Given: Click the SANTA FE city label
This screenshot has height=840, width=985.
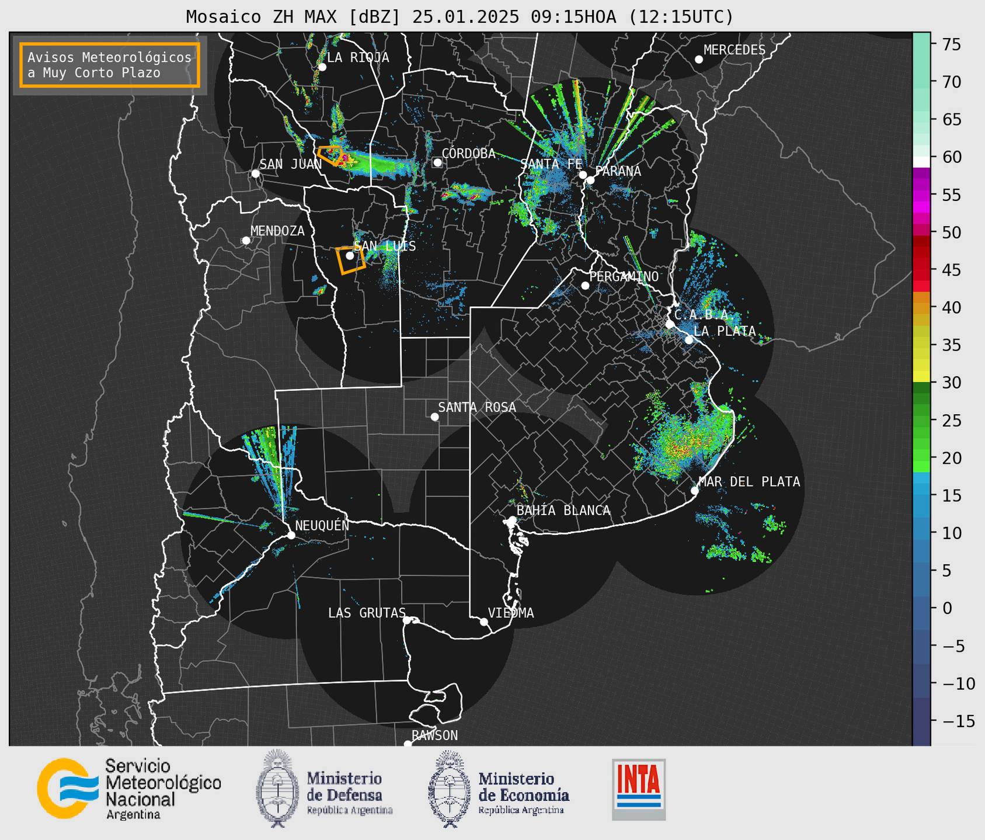Looking at the screenshot, I should 551,164.
